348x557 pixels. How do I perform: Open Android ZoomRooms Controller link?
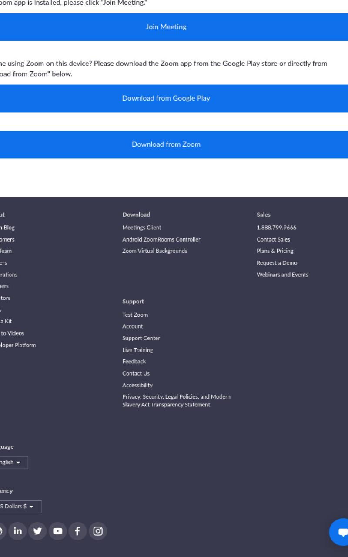(161, 239)
